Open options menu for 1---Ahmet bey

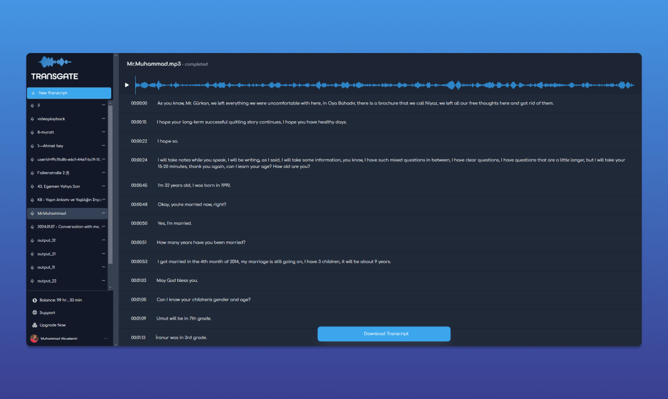click(x=104, y=146)
